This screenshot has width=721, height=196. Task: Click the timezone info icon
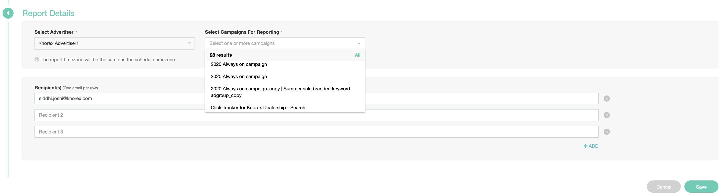point(37,59)
